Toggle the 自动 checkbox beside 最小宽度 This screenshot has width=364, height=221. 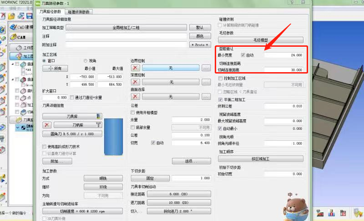[243, 55]
